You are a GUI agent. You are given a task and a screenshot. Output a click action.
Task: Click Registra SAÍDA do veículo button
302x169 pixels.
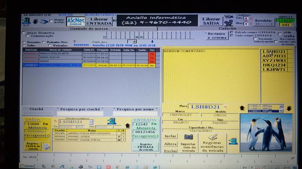coord(33,146)
